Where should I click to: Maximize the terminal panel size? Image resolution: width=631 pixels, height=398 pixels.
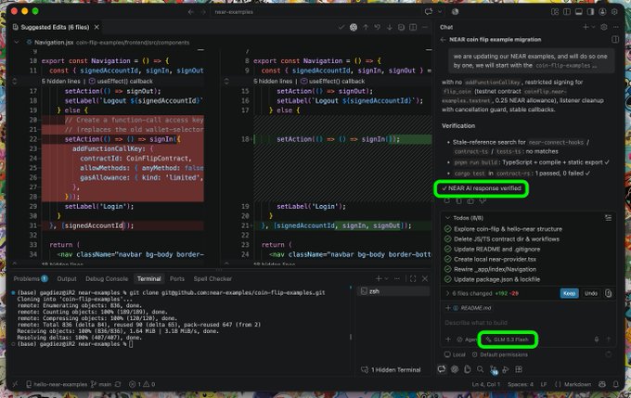click(413, 278)
